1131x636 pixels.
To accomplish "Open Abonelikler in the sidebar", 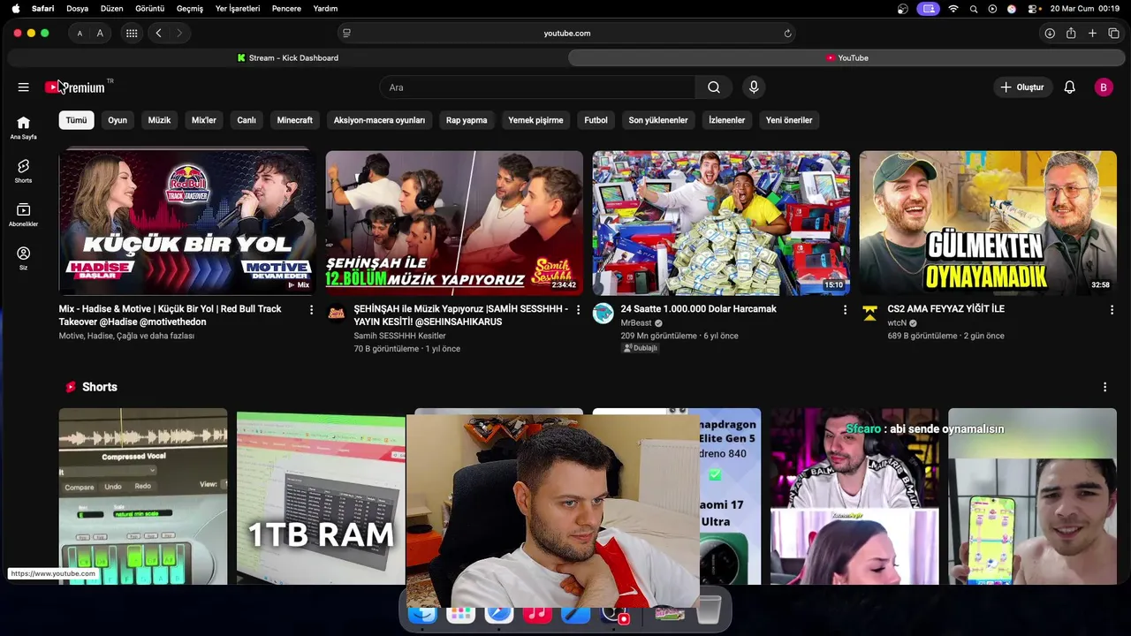I will (23, 215).
